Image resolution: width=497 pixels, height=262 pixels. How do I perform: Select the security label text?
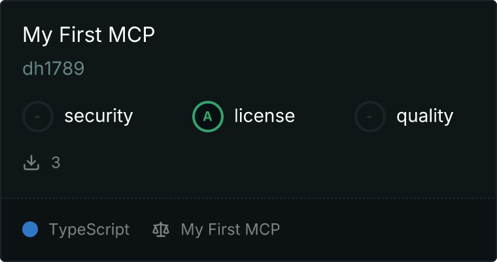click(99, 116)
